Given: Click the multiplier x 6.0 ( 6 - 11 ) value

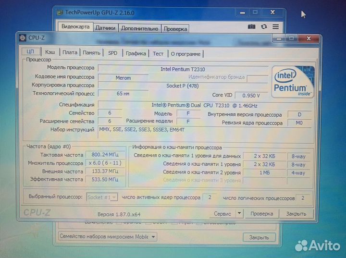Looking at the screenshot, I should tap(105, 163).
